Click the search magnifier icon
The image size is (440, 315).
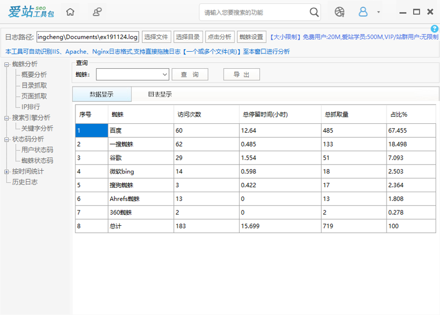coord(314,12)
